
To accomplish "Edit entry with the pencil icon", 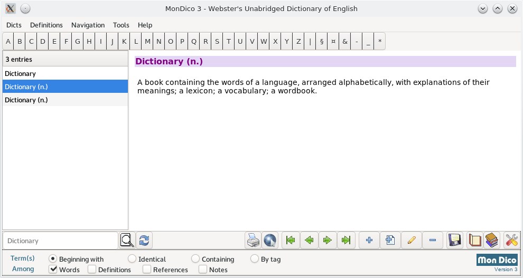I will (x=412, y=241).
